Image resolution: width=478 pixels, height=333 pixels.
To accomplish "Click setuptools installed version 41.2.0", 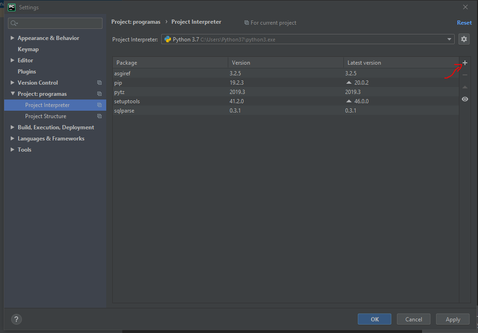I will 237,101.
